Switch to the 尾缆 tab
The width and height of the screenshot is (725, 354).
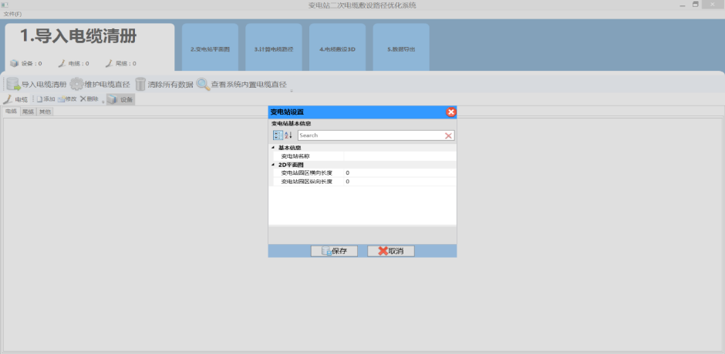pyautogui.click(x=29, y=112)
